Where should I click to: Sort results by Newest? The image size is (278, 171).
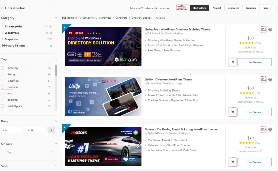tap(217, 8)
